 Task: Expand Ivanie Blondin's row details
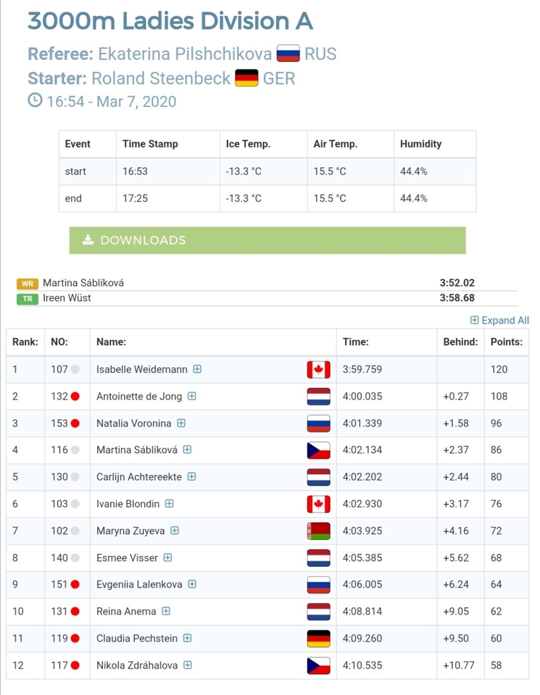tap(169, 504)
